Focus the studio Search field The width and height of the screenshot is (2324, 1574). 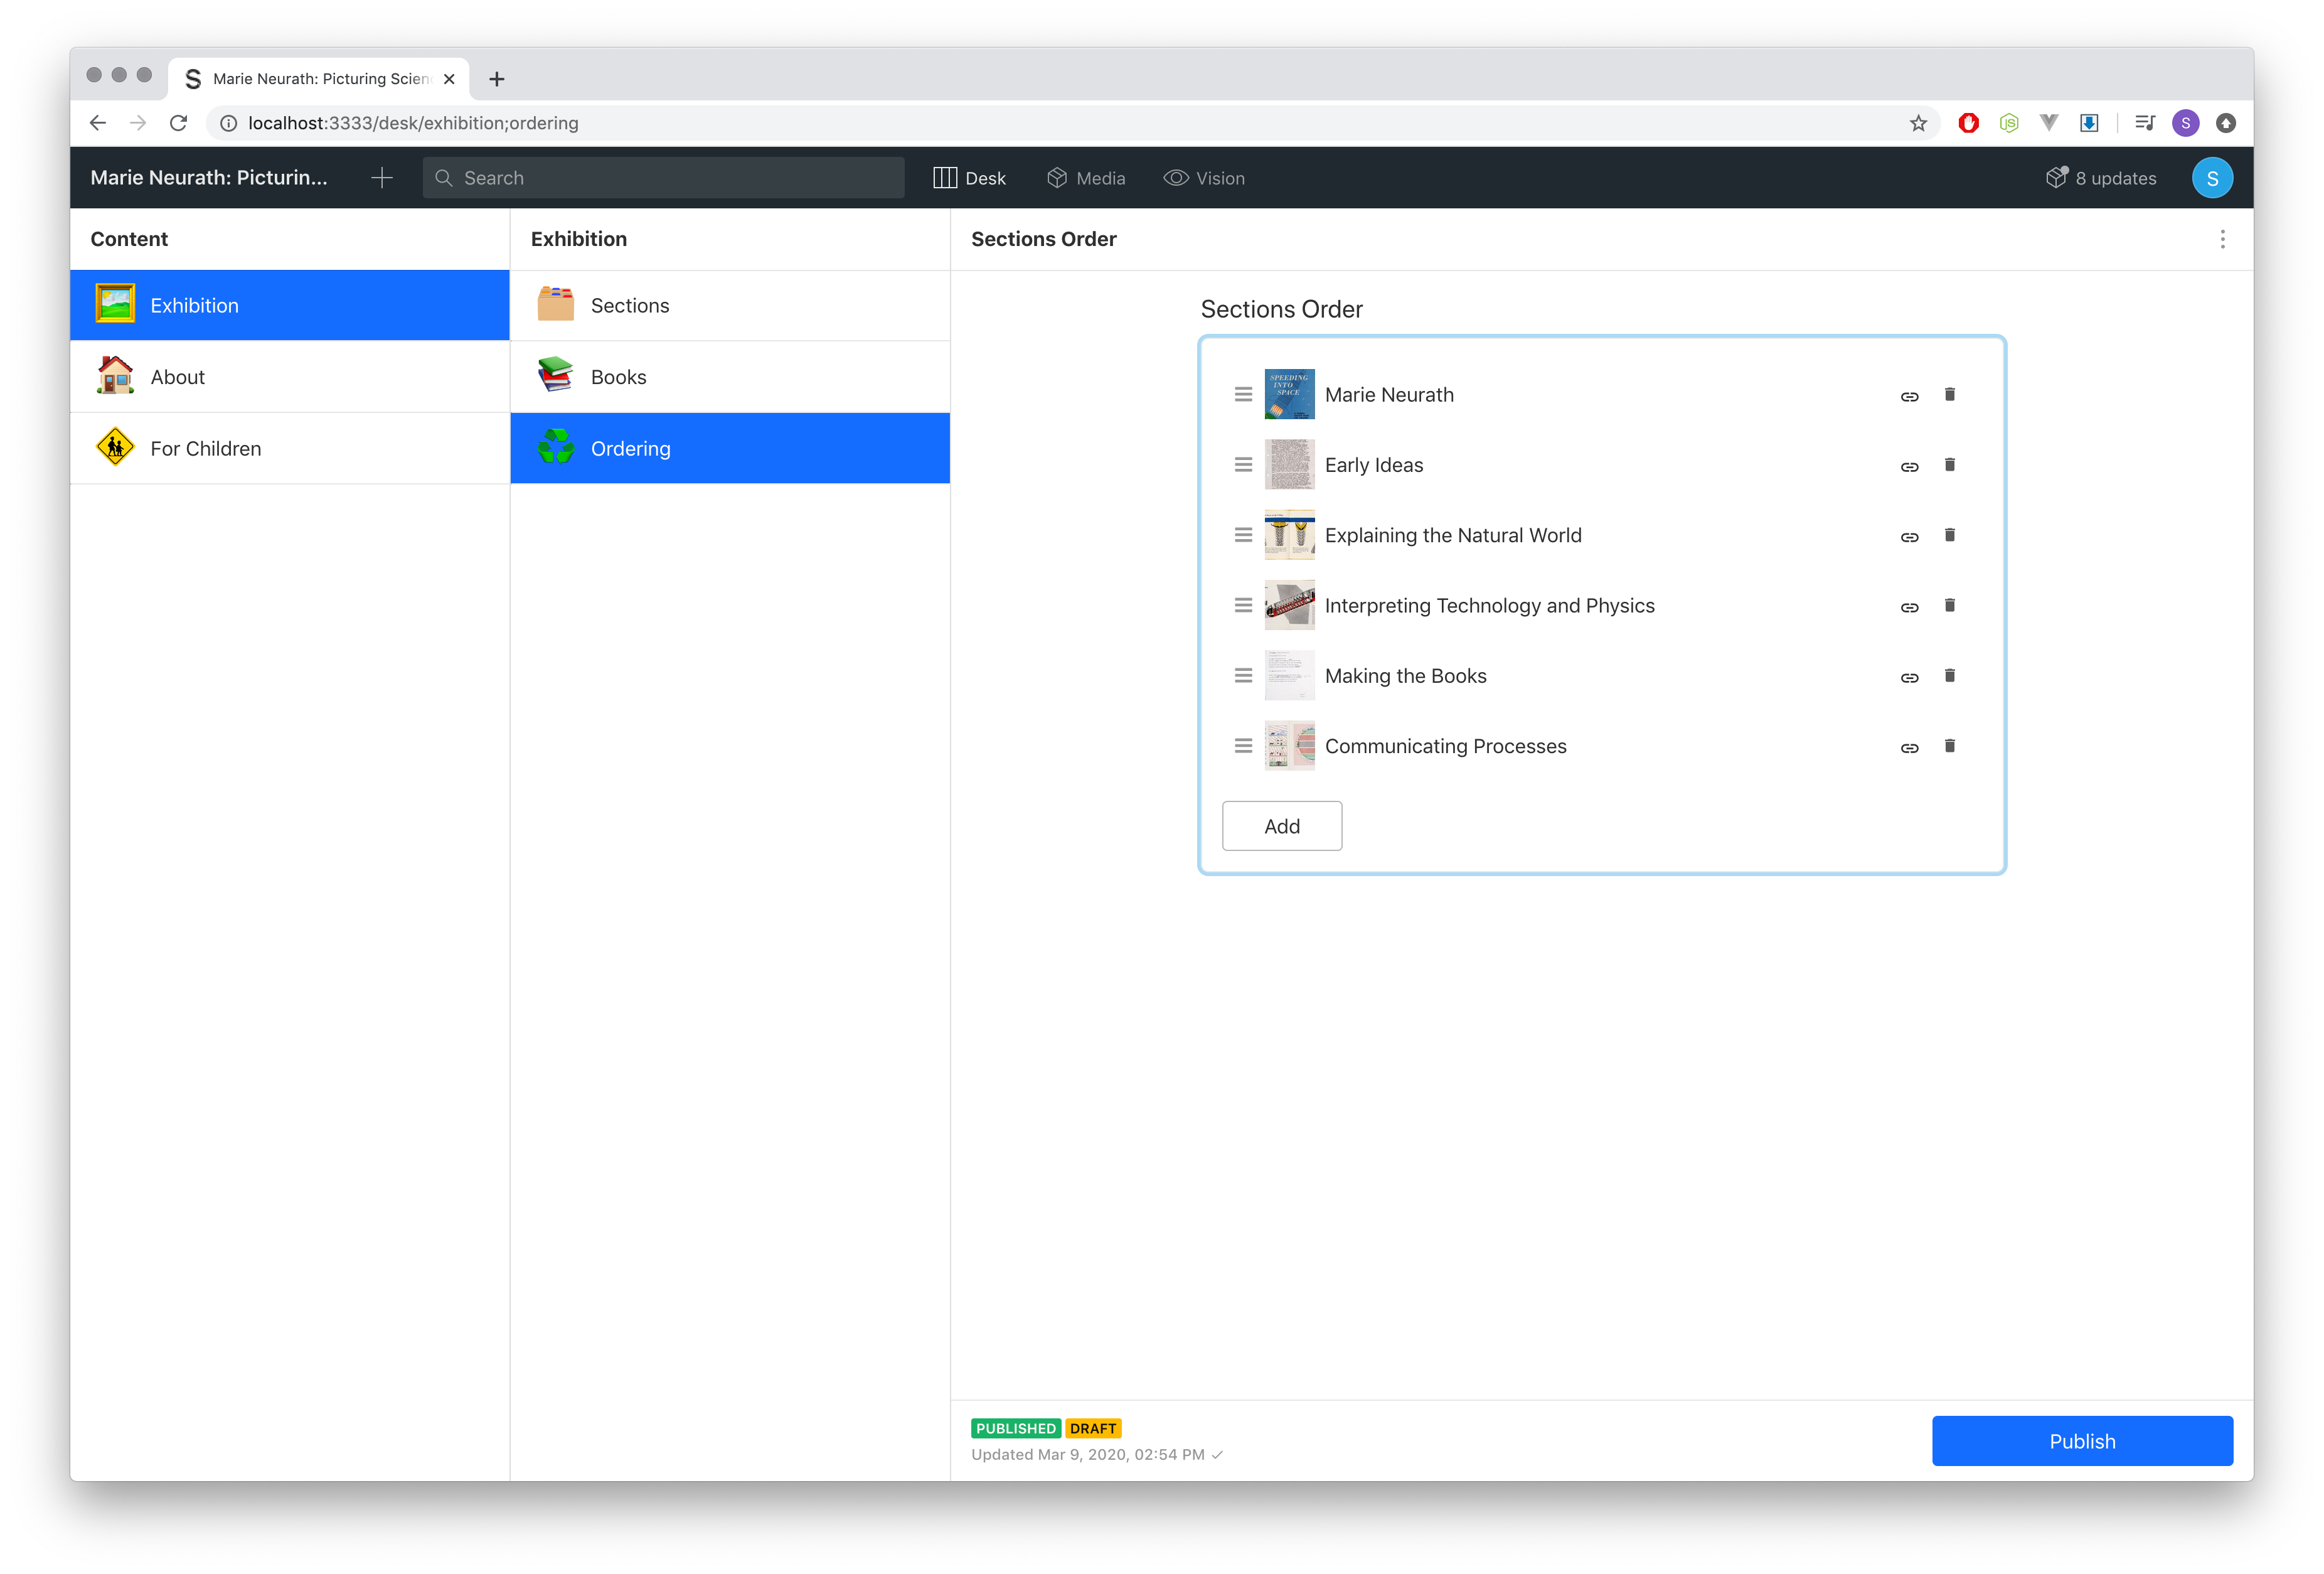coord(663,178)
